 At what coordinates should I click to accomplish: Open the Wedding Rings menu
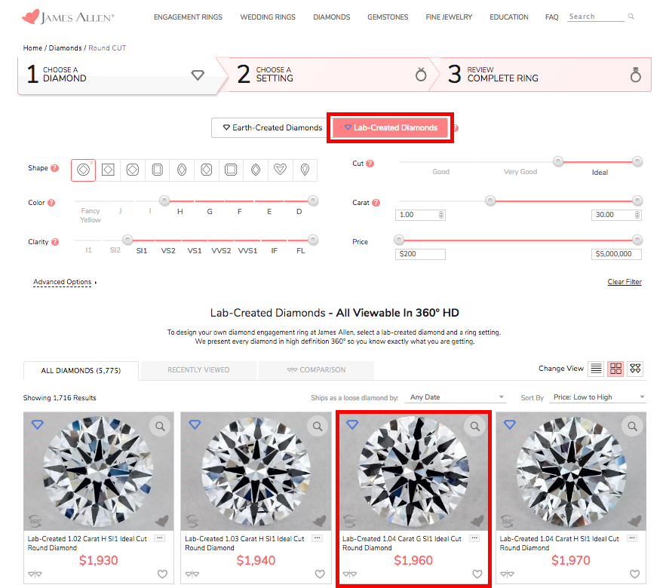pos(268,17)
